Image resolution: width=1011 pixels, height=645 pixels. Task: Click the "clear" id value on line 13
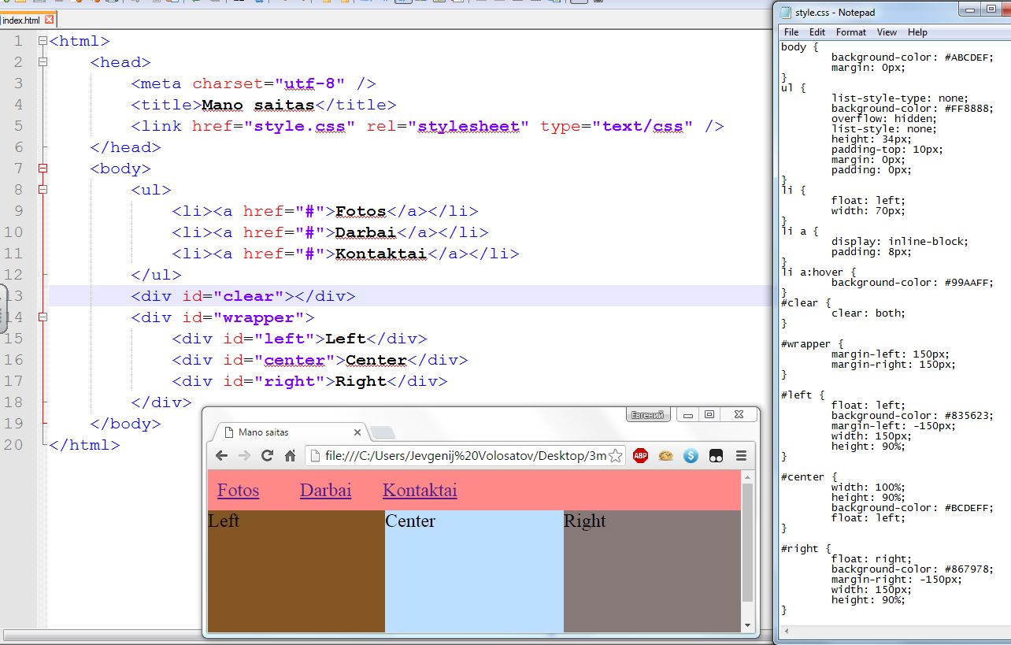point(248,296)
